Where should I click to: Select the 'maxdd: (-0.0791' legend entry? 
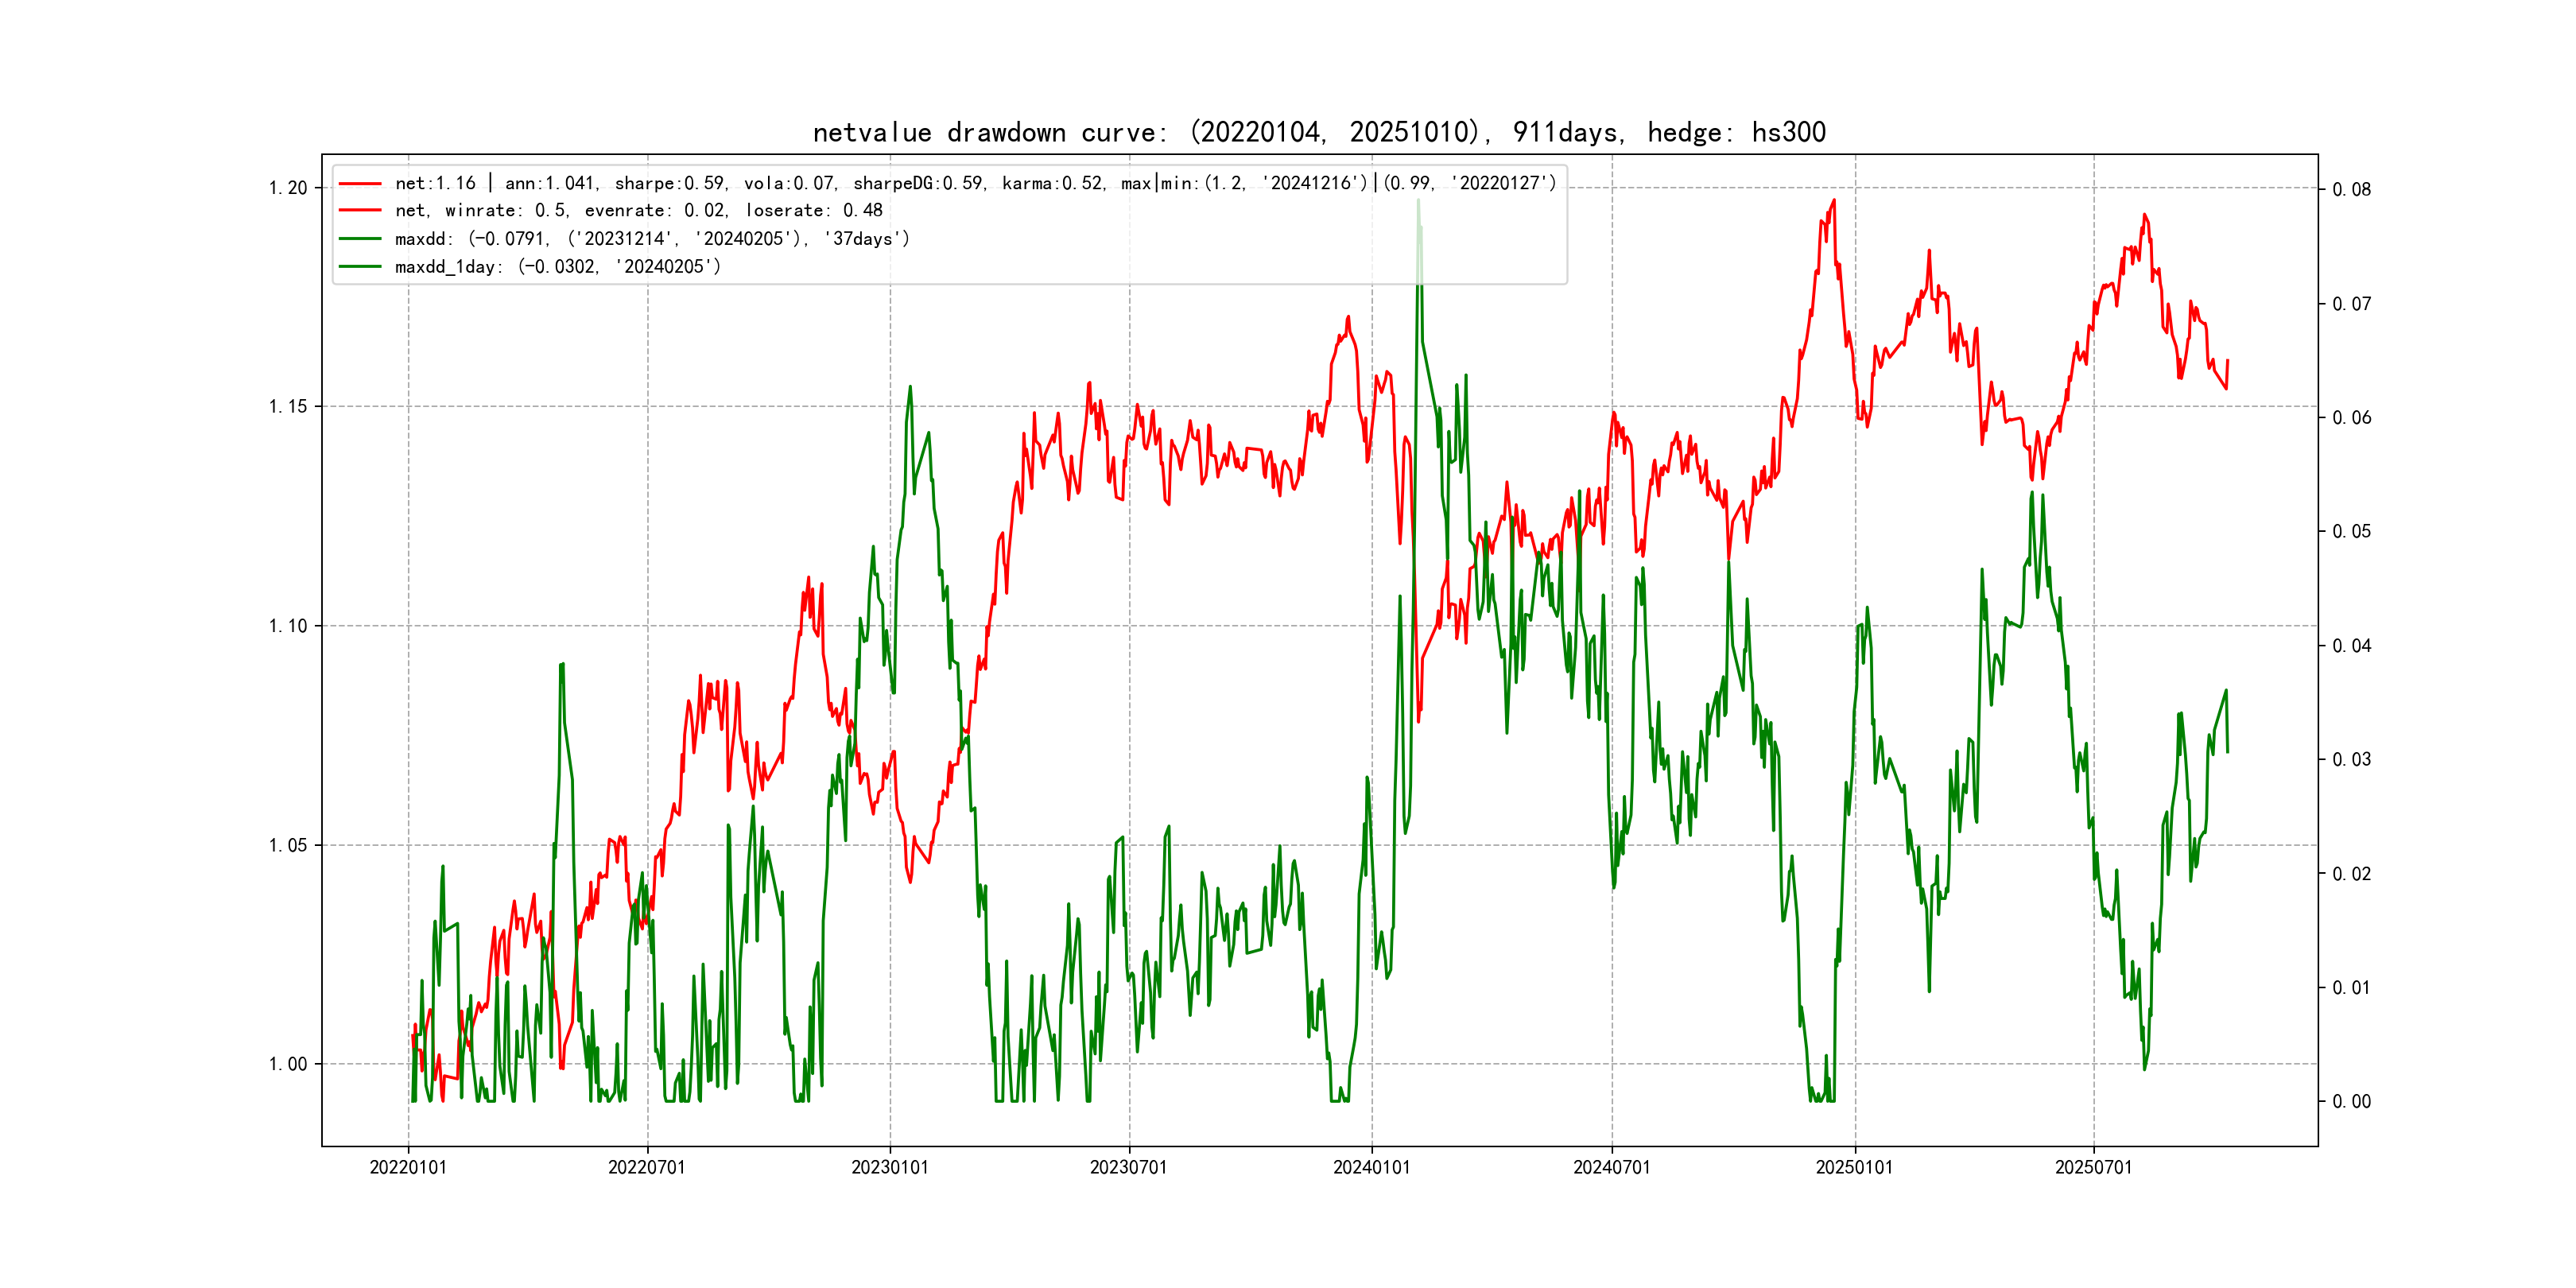click(x=652, y=239)
